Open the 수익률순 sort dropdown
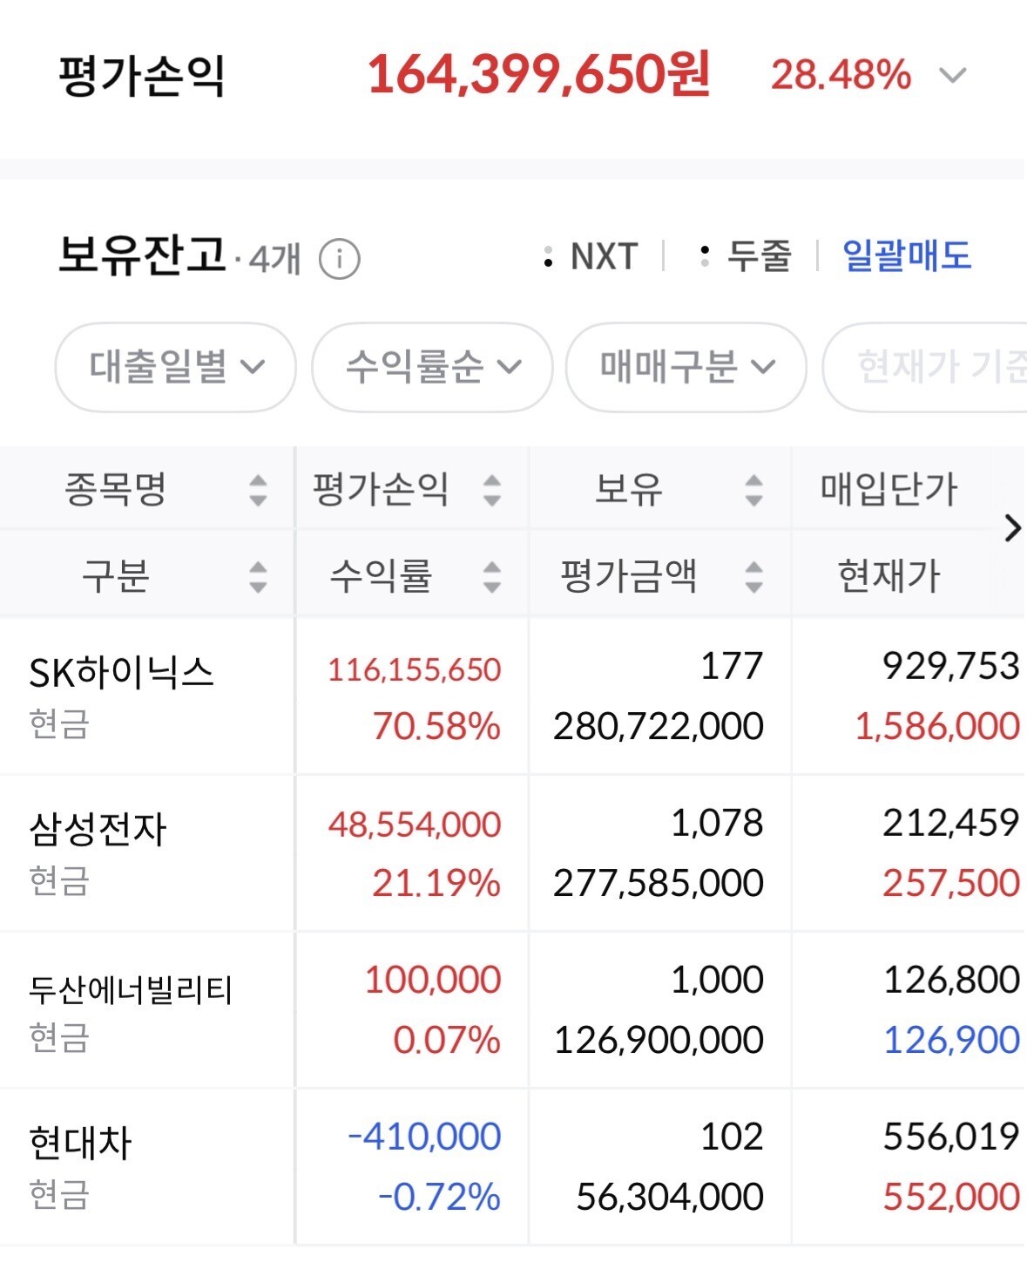 (432, 367)
